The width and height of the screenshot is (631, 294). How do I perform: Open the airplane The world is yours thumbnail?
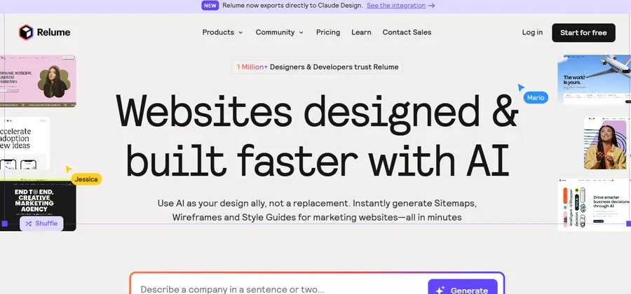click(x=594, y=80)
